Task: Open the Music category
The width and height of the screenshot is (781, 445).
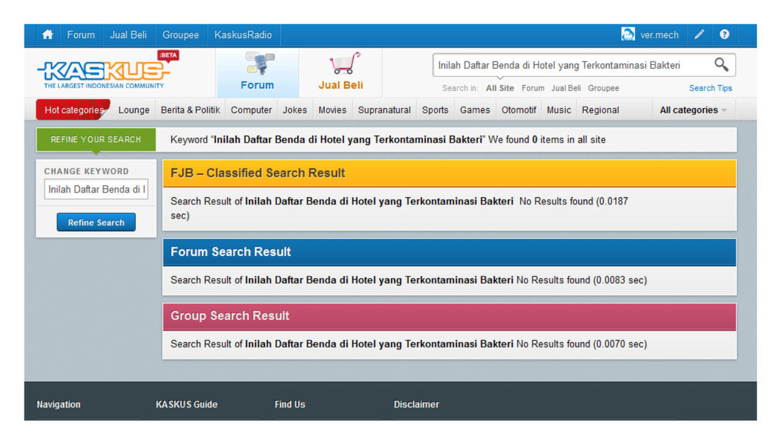Action: (x=559, y=110)
